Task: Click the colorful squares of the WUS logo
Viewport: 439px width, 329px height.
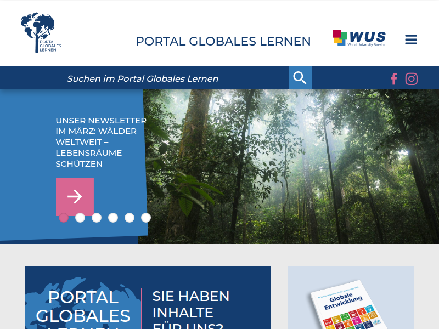Action: [339, 38]
